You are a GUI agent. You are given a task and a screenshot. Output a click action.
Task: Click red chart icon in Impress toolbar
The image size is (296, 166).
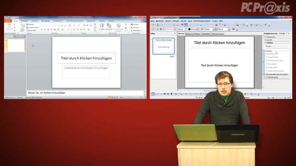pyautogui.click(x=216, y=25)
